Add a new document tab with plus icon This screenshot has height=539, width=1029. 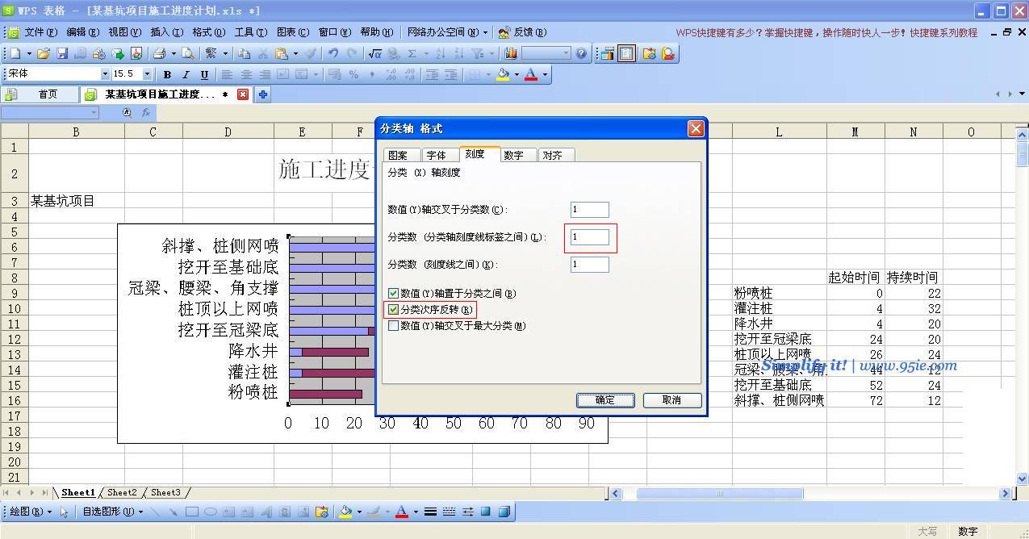pyautogui.click(x=262, y=94)
